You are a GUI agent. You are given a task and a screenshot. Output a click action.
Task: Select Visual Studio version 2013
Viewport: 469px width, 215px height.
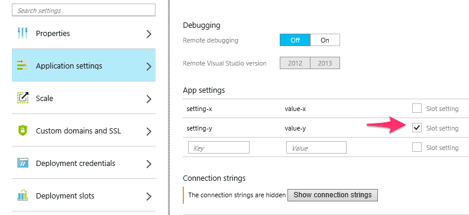pyautogui.click(x=325, y=63)
